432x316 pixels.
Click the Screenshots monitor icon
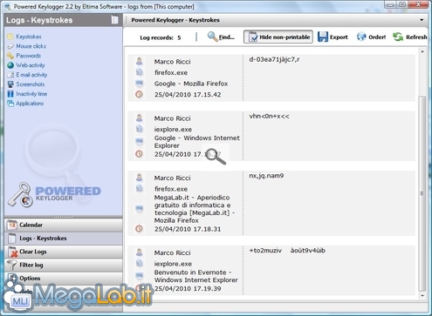coord(10,84)
